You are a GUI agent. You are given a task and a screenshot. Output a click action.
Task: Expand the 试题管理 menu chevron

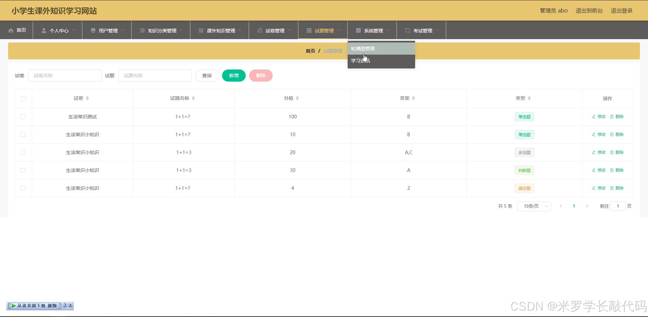click(x=339, y=30)
